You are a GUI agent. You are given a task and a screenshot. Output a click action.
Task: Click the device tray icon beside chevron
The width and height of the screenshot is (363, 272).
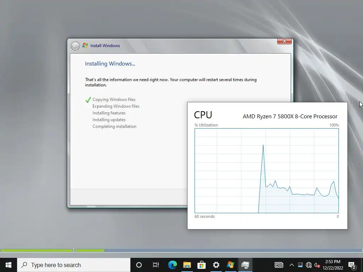[x=300, y=265]
